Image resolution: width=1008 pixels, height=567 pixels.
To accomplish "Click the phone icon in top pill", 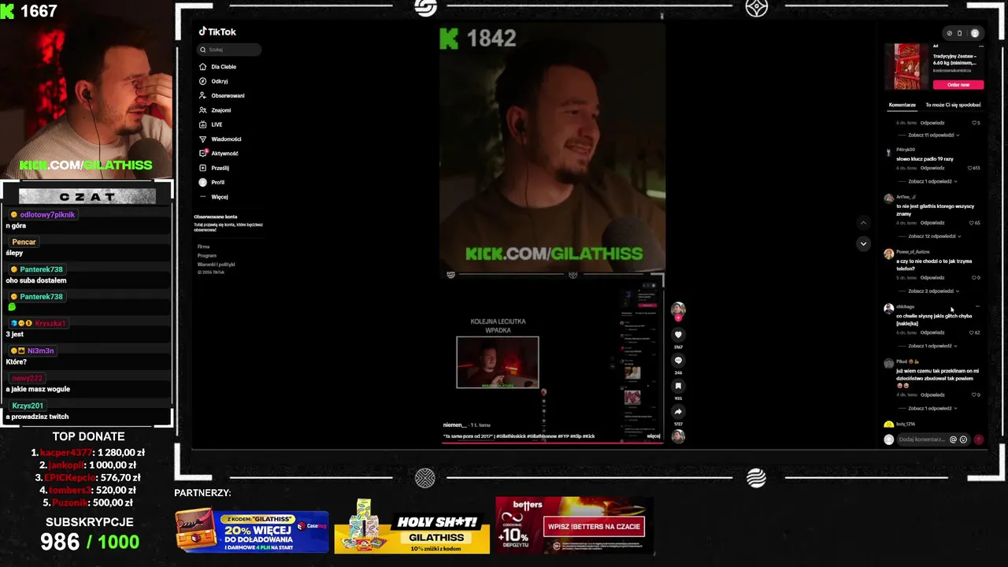I will click(x=959, y=33).
